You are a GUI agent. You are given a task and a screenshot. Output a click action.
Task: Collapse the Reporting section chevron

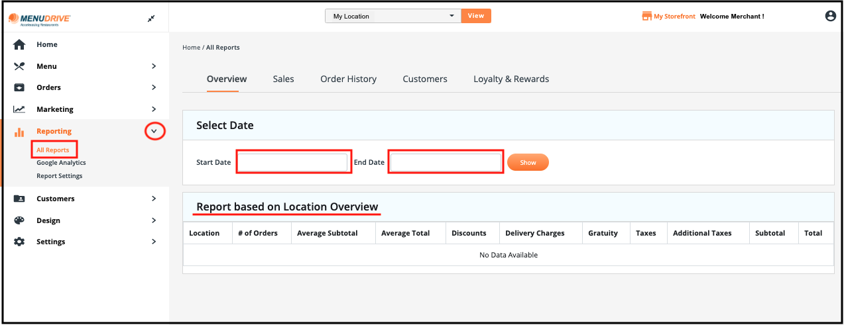coord(154,131)
